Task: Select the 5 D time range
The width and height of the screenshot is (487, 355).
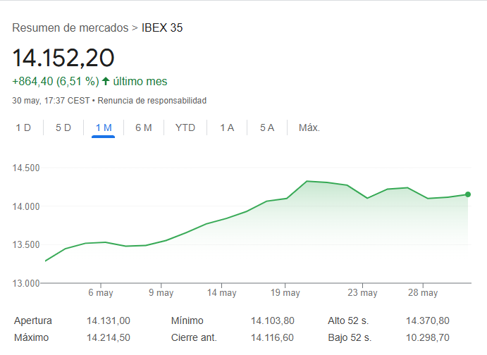Action: 63,127
